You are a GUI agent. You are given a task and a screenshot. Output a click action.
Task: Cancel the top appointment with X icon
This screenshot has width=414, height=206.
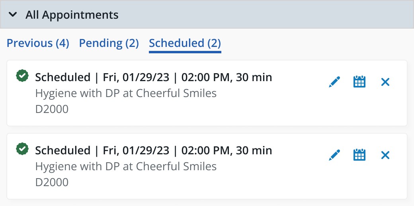click(x=385, y=82)
